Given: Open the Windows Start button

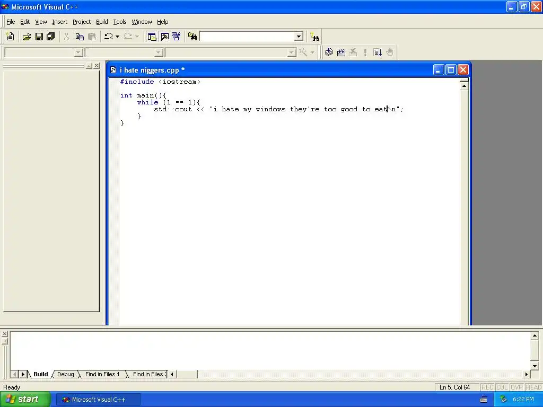Looking at the screenshot, I should (25, 400).
